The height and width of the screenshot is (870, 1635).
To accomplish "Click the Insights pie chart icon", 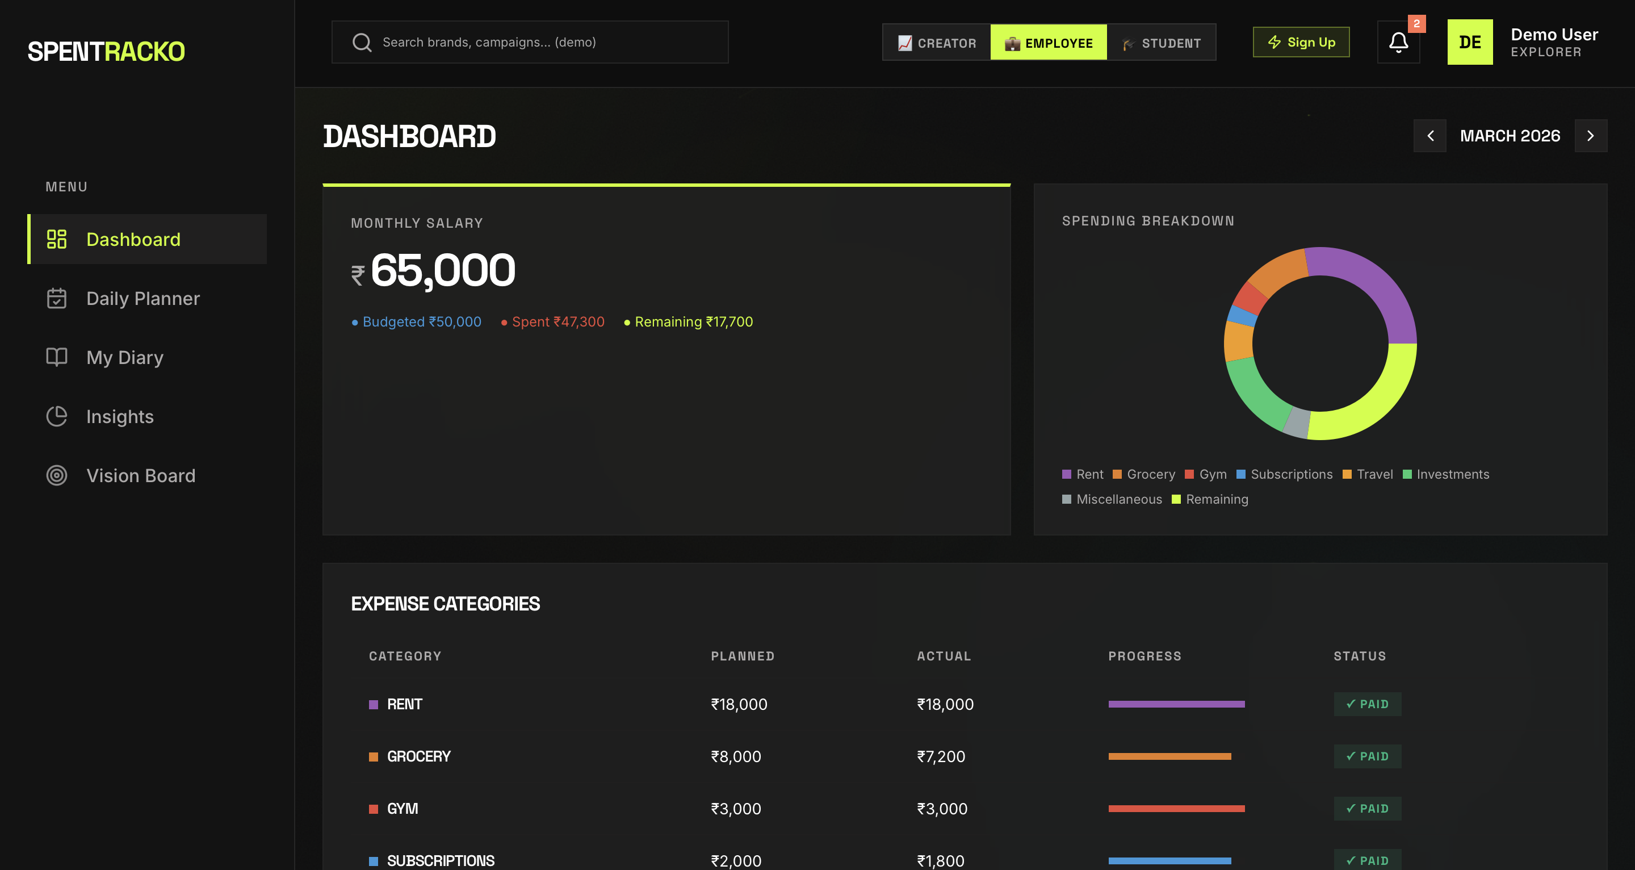I will click(57, 416).
